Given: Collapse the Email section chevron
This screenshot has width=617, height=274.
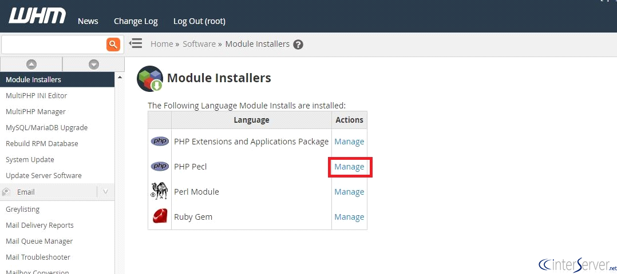Looking at the screenshot, I should [105, 192].
